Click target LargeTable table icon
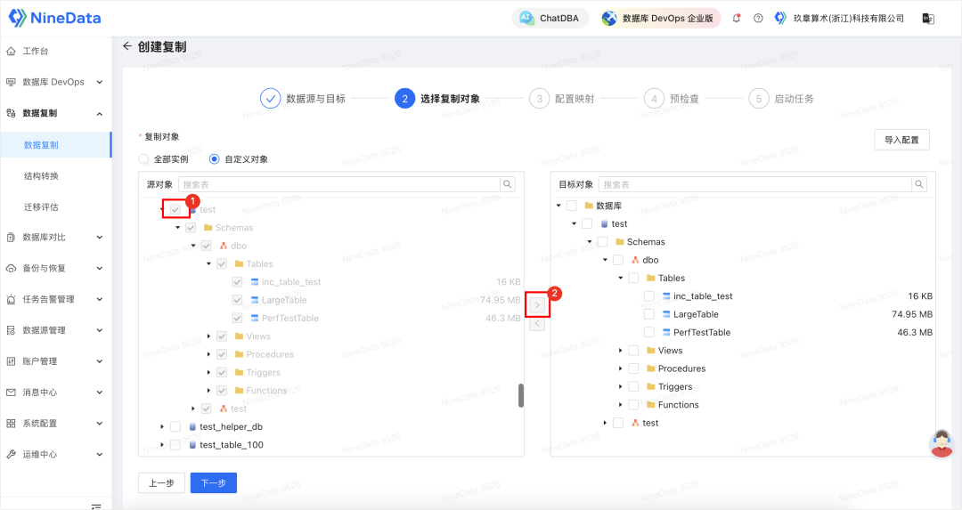The height and width of the screenshot is (510, 962). (666, 314)
